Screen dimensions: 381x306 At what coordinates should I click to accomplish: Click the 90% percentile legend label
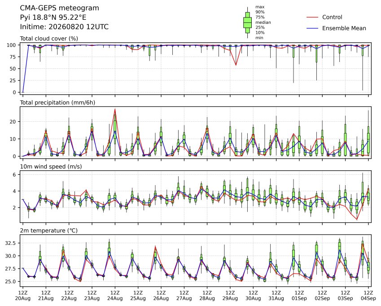point(260,12)
